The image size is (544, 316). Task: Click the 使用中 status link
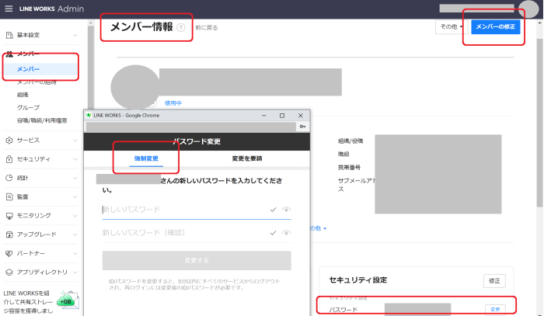pos(173,103)
